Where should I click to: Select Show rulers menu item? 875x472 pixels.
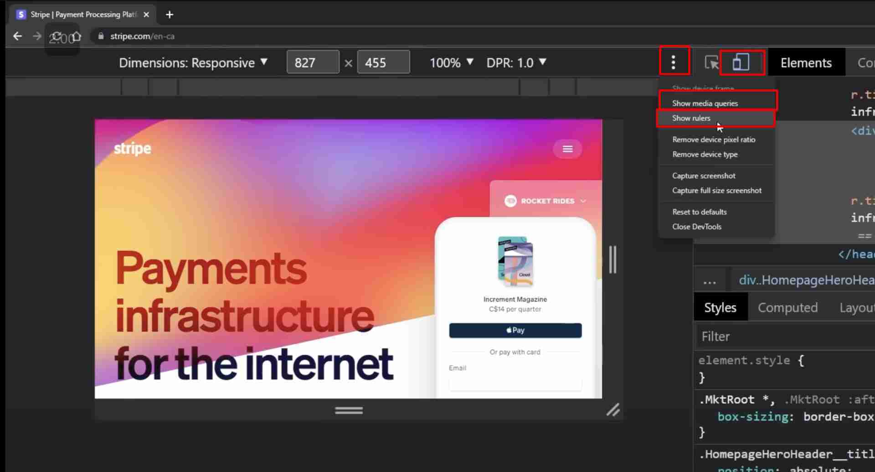tap(717, 118)
